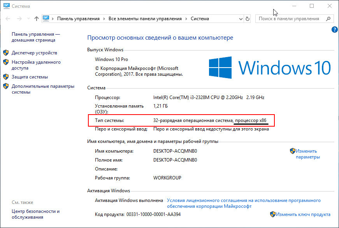
Task: Open 'Дополнительные параметры системы'
Action: point(43,89)
